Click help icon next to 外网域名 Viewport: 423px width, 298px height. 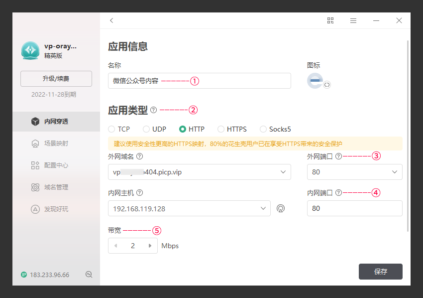point(140,156)
